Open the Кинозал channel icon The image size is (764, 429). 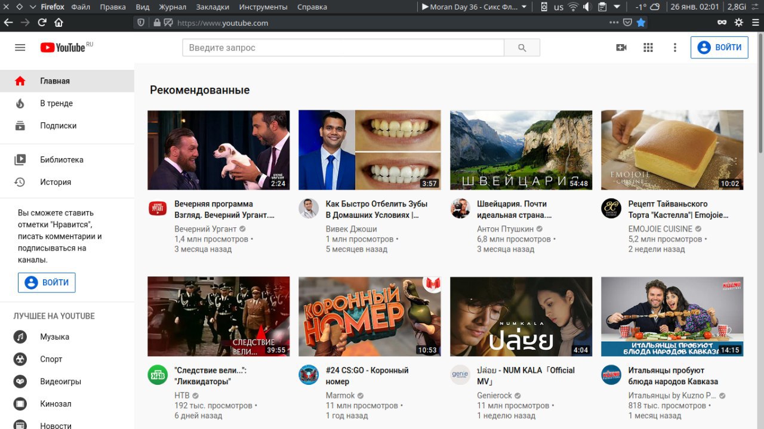[20, 404]
